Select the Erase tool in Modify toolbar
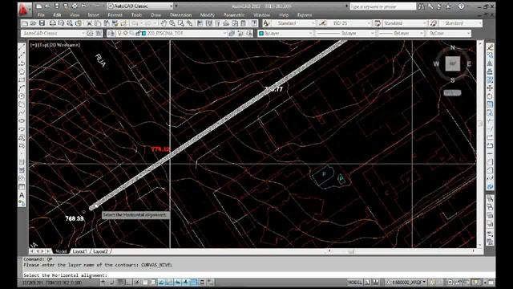The image size is (513, 289). coord(490,47)
